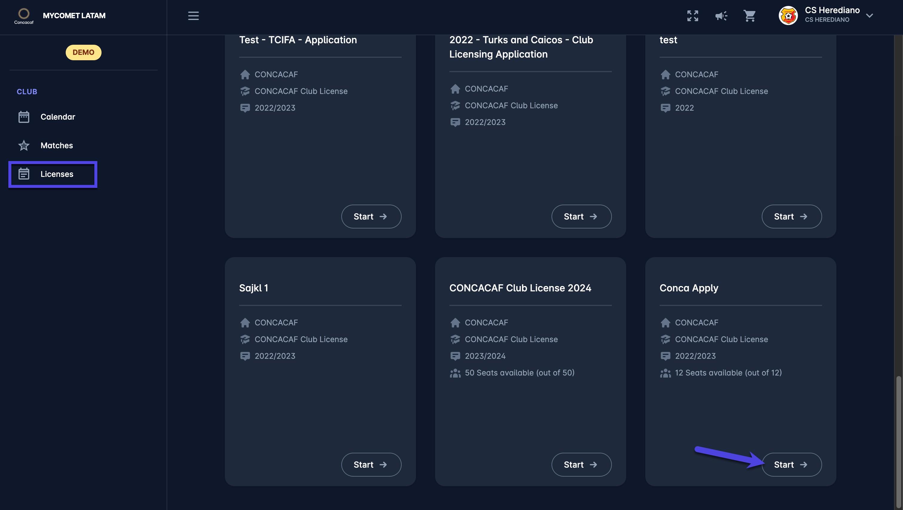Toggle fullscreen mode icon
The height and width of the screenshot is (510, 903).
click(x=692, y=16)
